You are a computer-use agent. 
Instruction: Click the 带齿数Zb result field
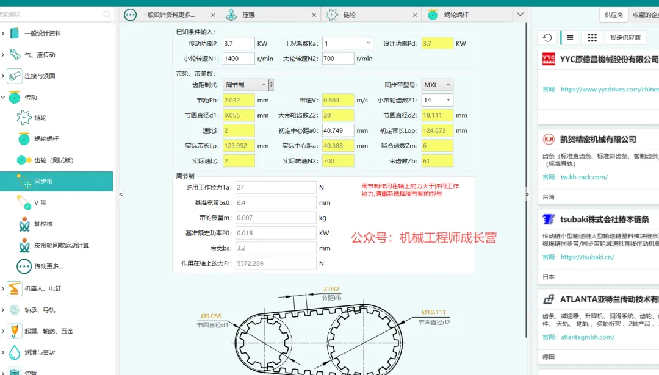(437, 161)
